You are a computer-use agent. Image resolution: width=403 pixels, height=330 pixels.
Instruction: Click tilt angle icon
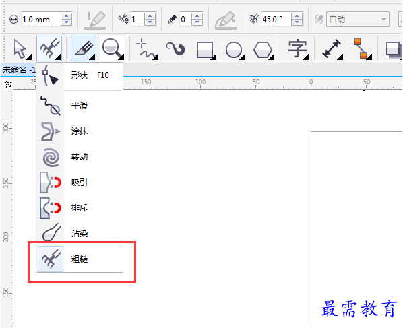point(253,20)
